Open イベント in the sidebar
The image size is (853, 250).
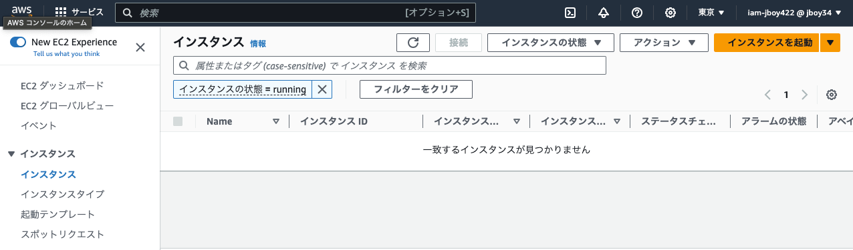click(39, 125)
